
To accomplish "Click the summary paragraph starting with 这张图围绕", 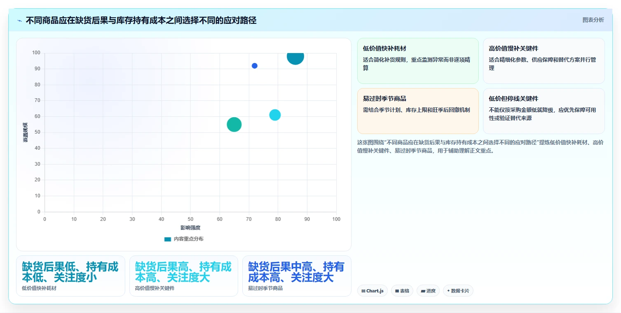I will [480, 146].
